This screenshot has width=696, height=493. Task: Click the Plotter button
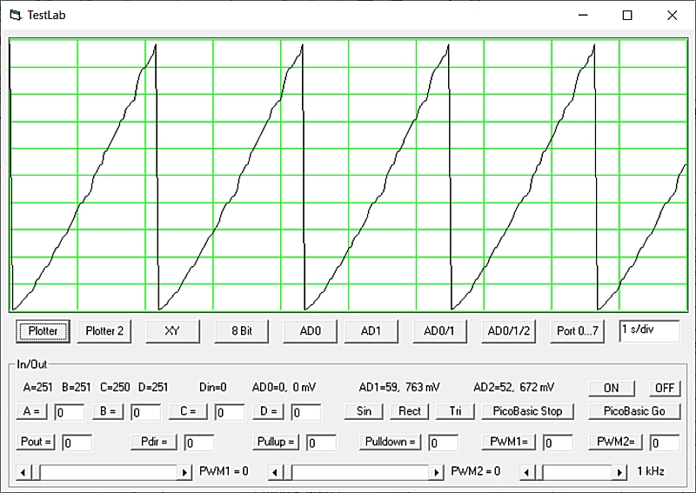[x=43, y=330]
